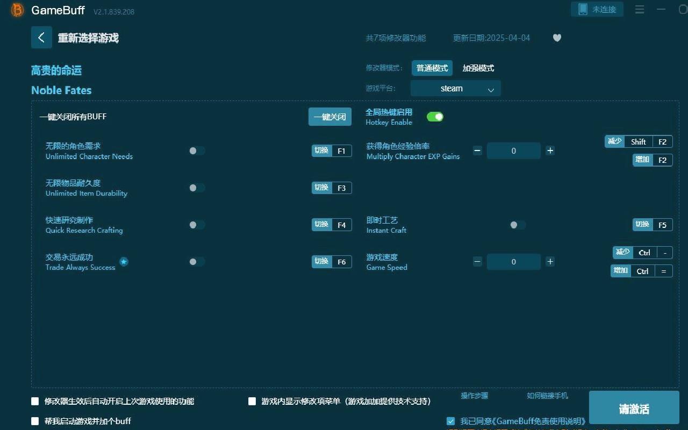Check show in-game modifier menu checkbox

(252, 401)
